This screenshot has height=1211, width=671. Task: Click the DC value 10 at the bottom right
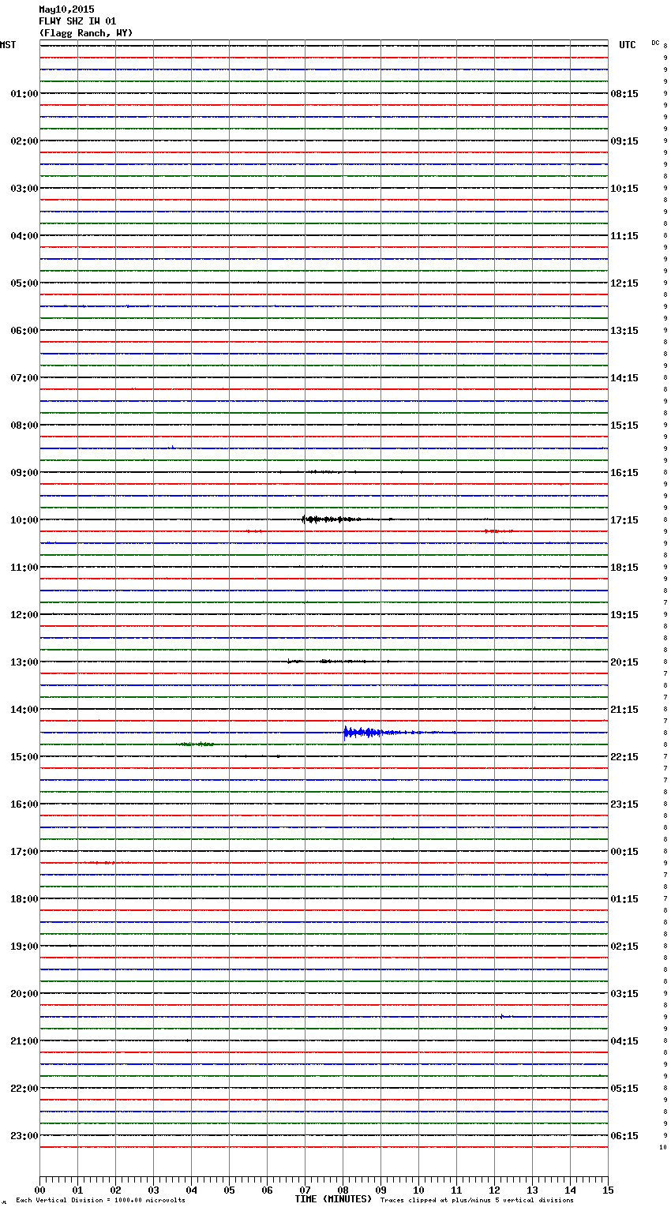pos(663,1147)
